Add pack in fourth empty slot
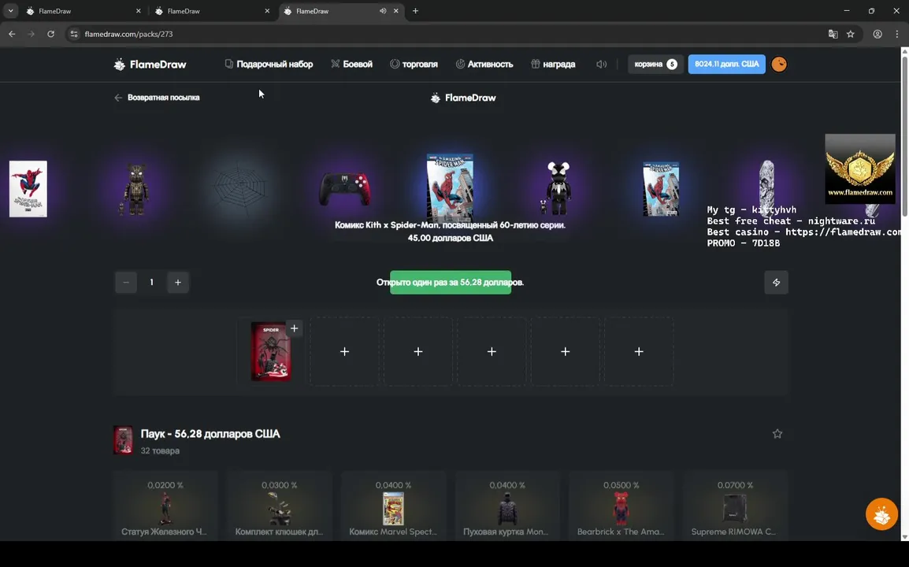The height and width of the screenshot is (567, 909). tap(566, 351)
